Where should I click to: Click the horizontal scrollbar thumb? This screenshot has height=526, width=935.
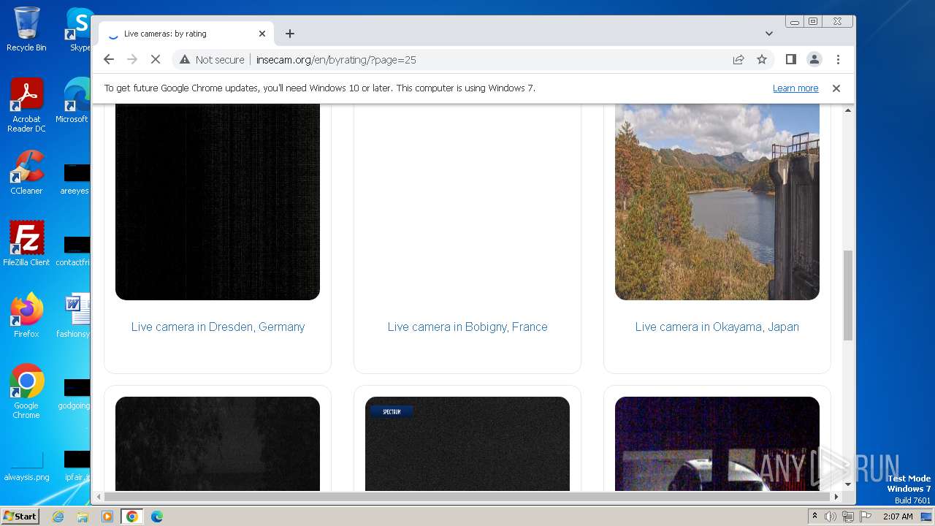click(467, 497)
